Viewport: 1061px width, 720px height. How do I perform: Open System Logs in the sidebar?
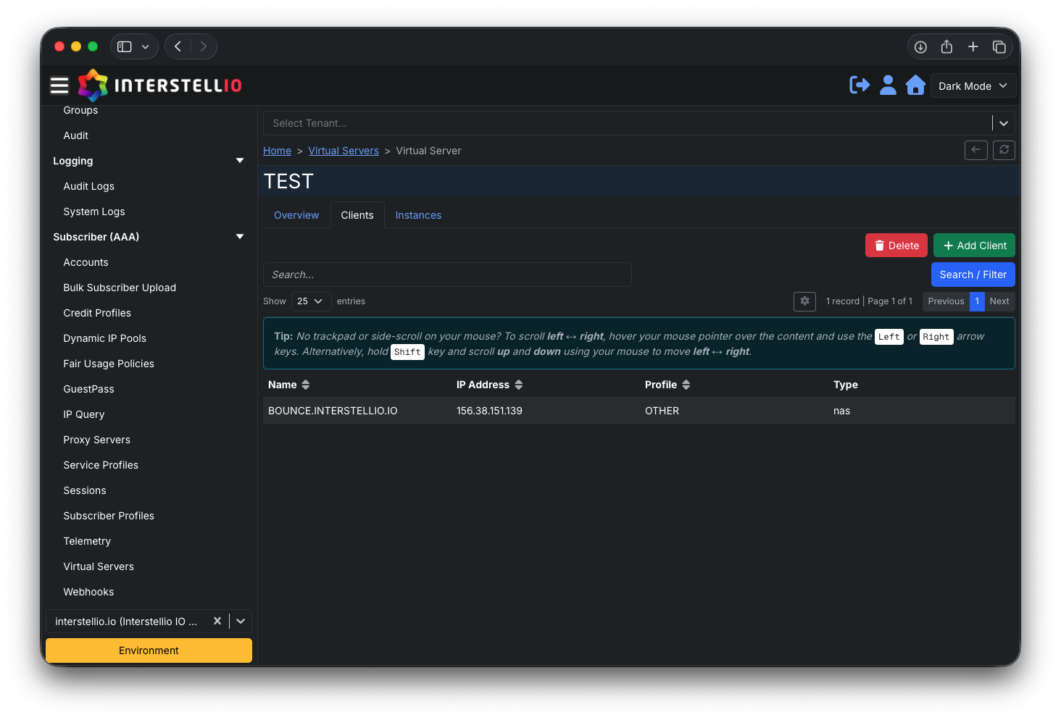(94, 212)
